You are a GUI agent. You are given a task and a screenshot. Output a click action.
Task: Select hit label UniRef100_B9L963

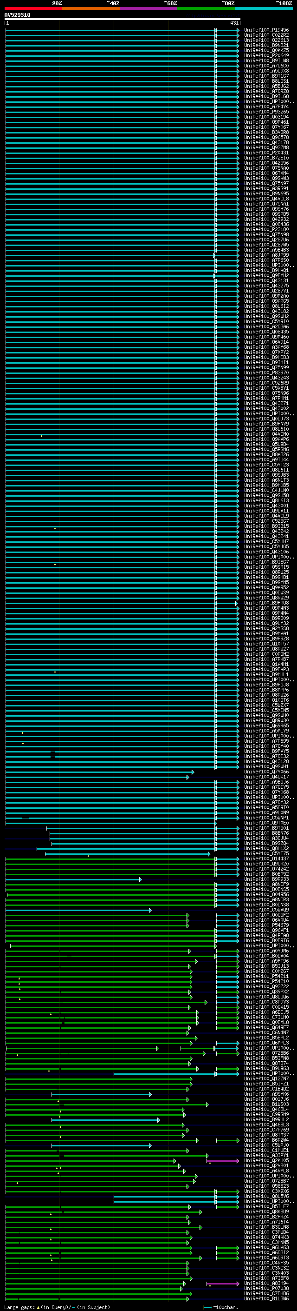pyautogui.click(x=266, y=1069)
